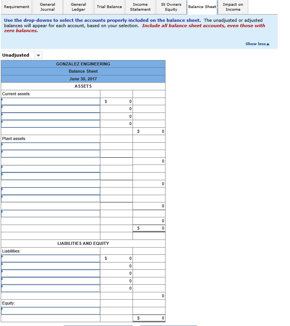The height and width of the screenshot is (326, 290).
Task: Open the account dropdown under Equity
Action: coord(51,311)
